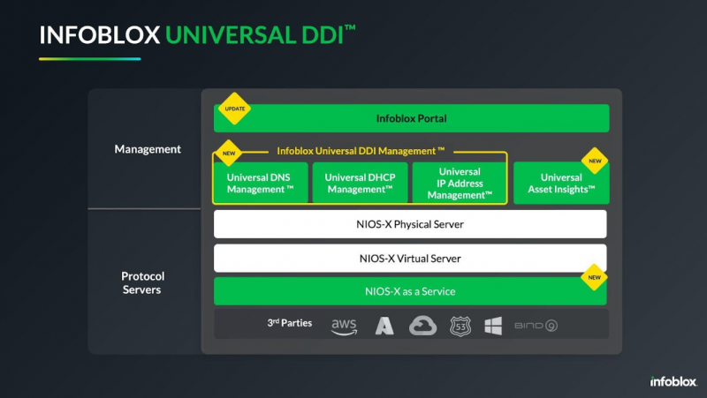Click the Management section label
The image size is (707, 398).
click(x=148, y=149)
